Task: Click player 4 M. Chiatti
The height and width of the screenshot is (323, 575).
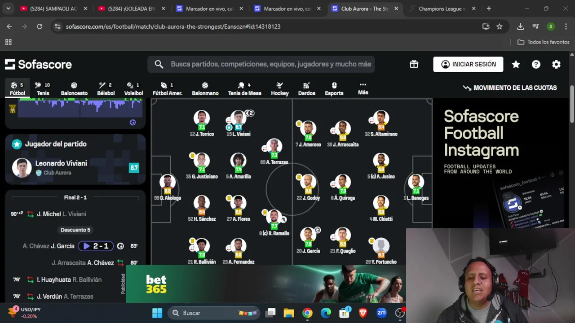Action: coord(381,209)
